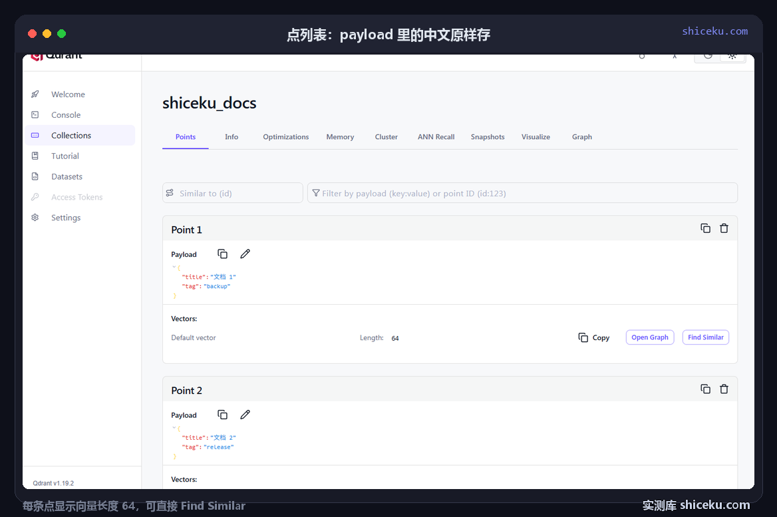Open the Console sidebar item
This screenshot has height=517, width=777.
pos(80,115)
